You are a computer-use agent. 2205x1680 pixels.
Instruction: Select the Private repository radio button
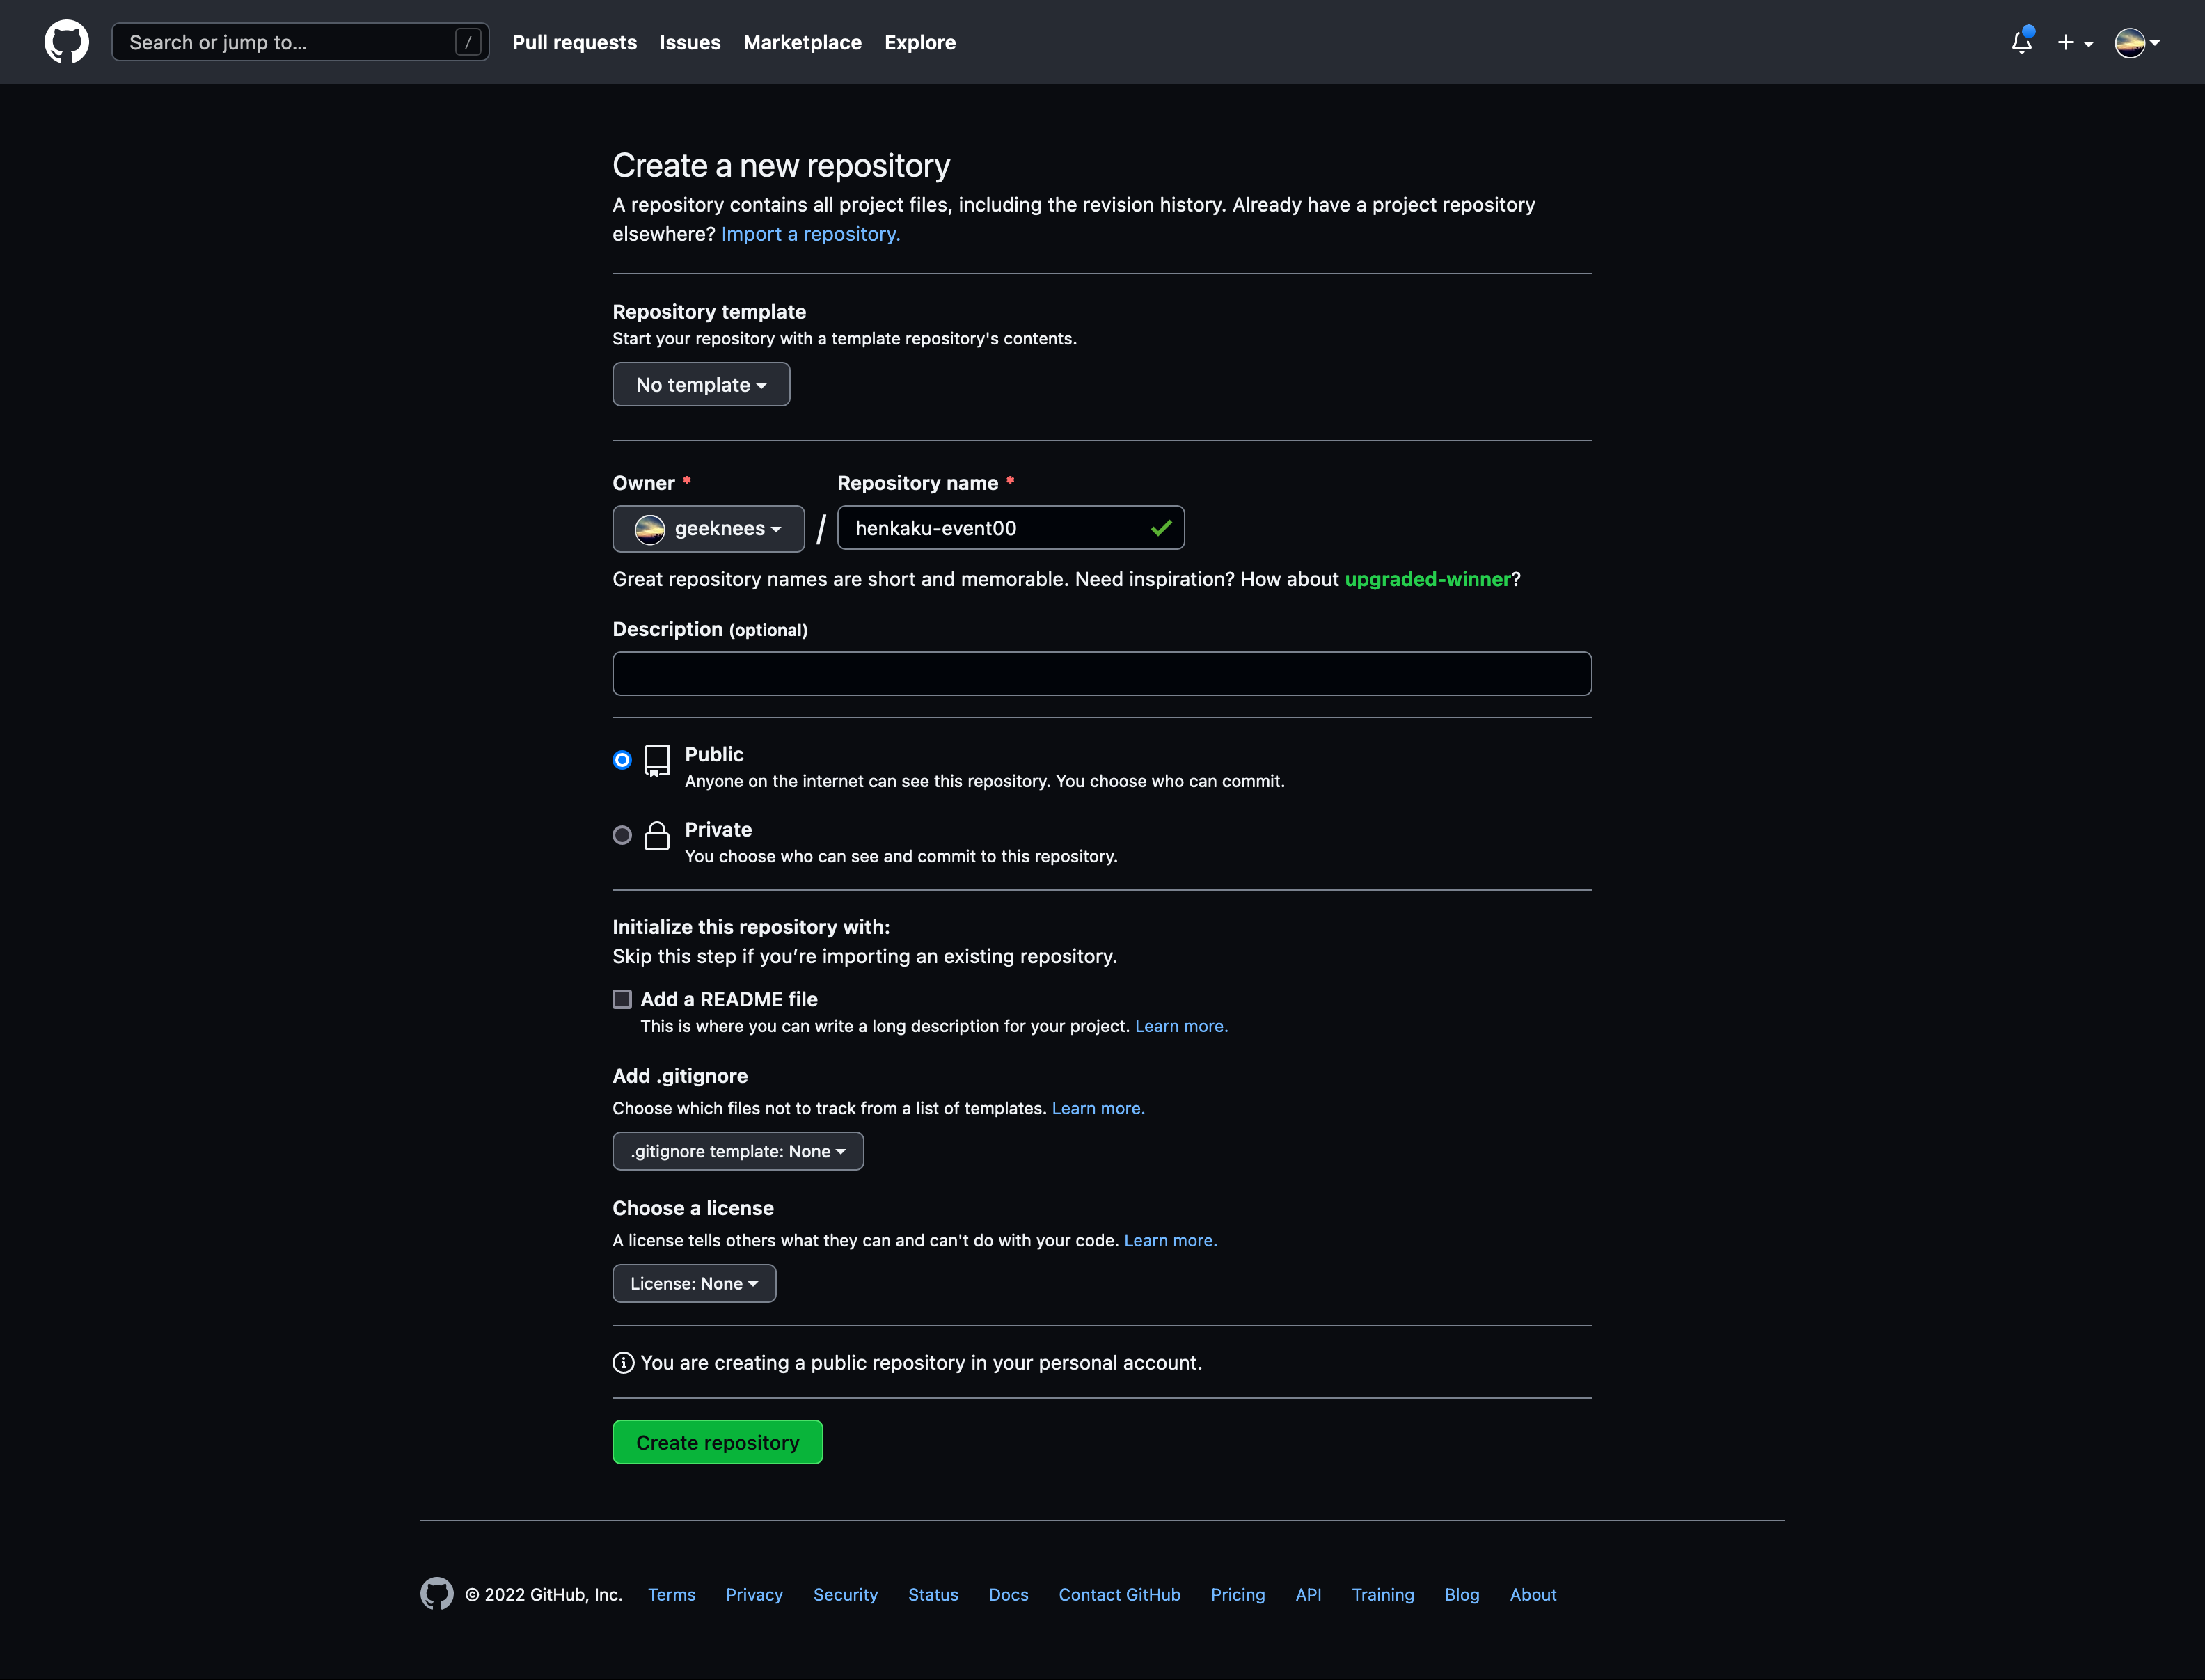[622, 835]
